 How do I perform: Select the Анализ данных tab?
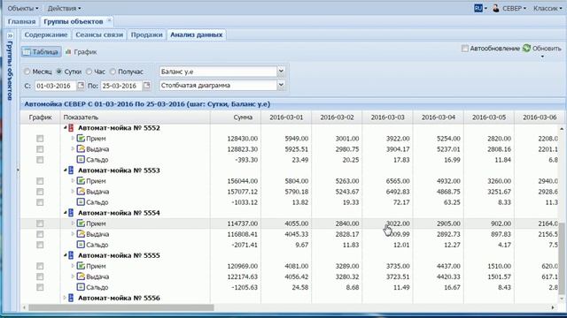[197, 34]
